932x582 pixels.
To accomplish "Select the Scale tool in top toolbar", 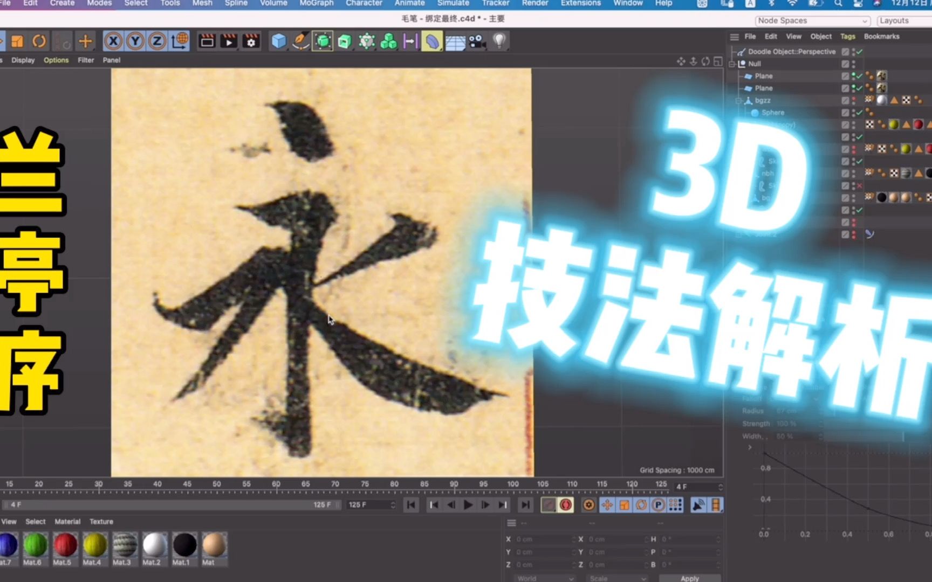I will coord(17,41).
